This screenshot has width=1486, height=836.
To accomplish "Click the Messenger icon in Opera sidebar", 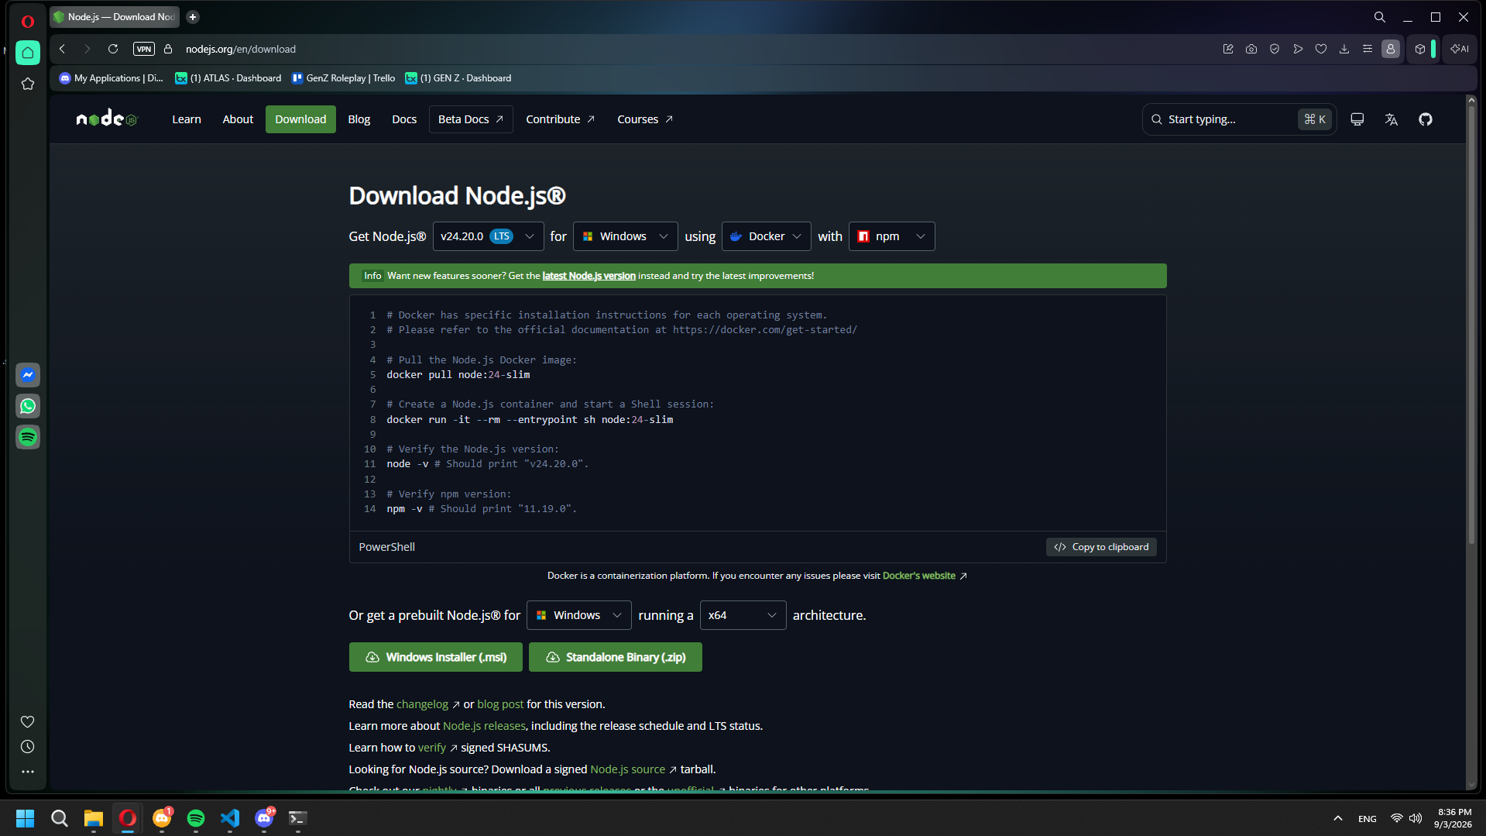I will pyautogui.click(x=28, y=375).
